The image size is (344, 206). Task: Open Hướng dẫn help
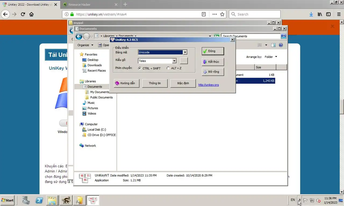point(127,83)
